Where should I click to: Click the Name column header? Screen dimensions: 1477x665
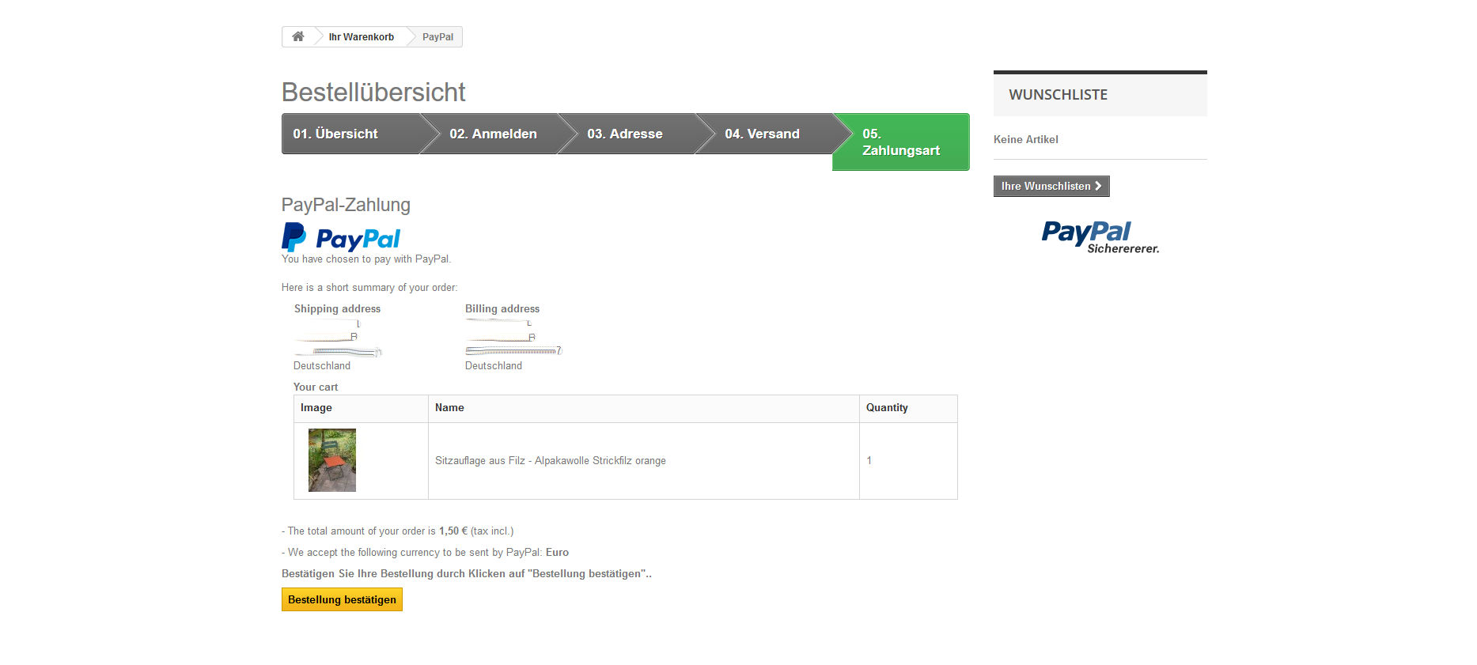click(449, 408)
